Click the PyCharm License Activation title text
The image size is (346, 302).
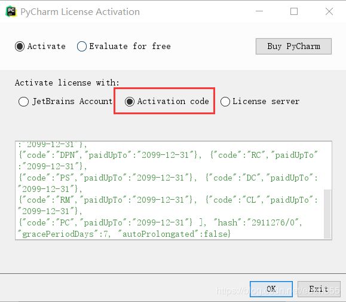[x=80, y=12]
